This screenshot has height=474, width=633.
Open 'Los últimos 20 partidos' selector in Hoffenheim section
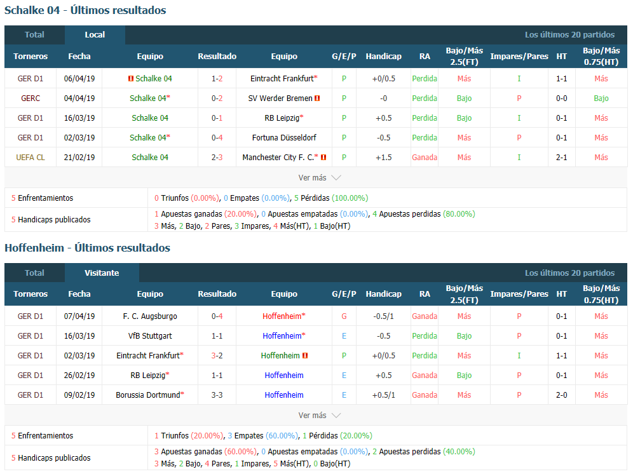pos(569,273)
